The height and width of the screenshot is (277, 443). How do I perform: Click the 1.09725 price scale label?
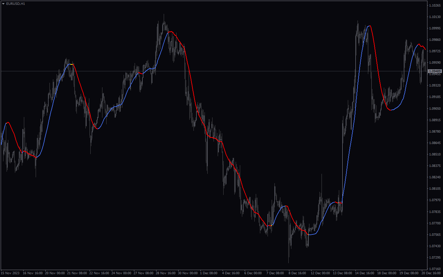tap(435, 51)
